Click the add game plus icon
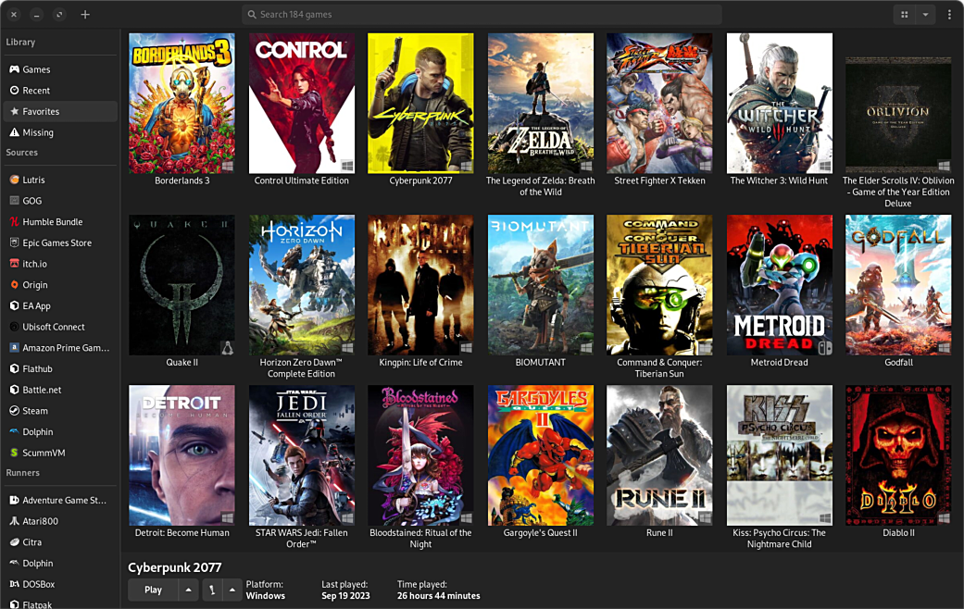The width and height of the screenshot is (964, 609). pyautogui.click(x=85, y=15)
